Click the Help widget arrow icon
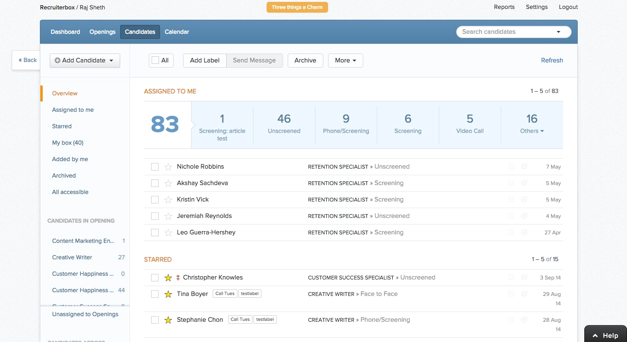Viewport: 627px width, 342px height. (595, 335)
